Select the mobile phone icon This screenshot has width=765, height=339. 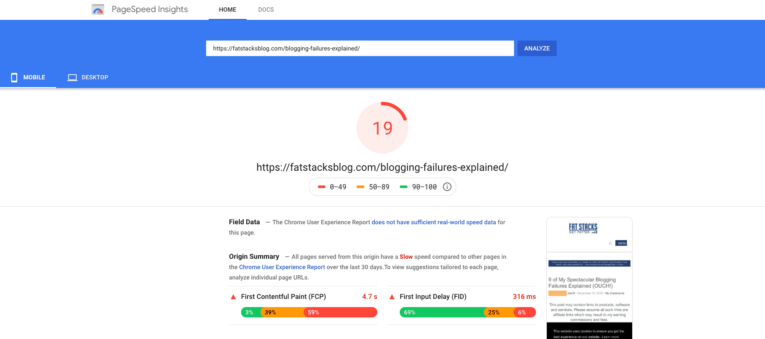coord(15,77)
